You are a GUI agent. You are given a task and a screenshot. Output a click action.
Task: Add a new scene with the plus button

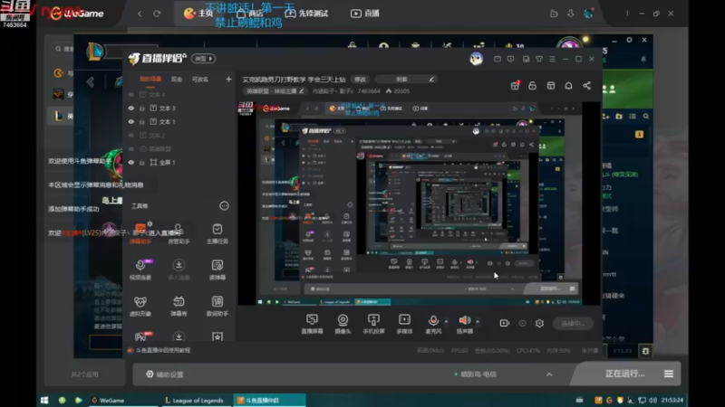228,80
